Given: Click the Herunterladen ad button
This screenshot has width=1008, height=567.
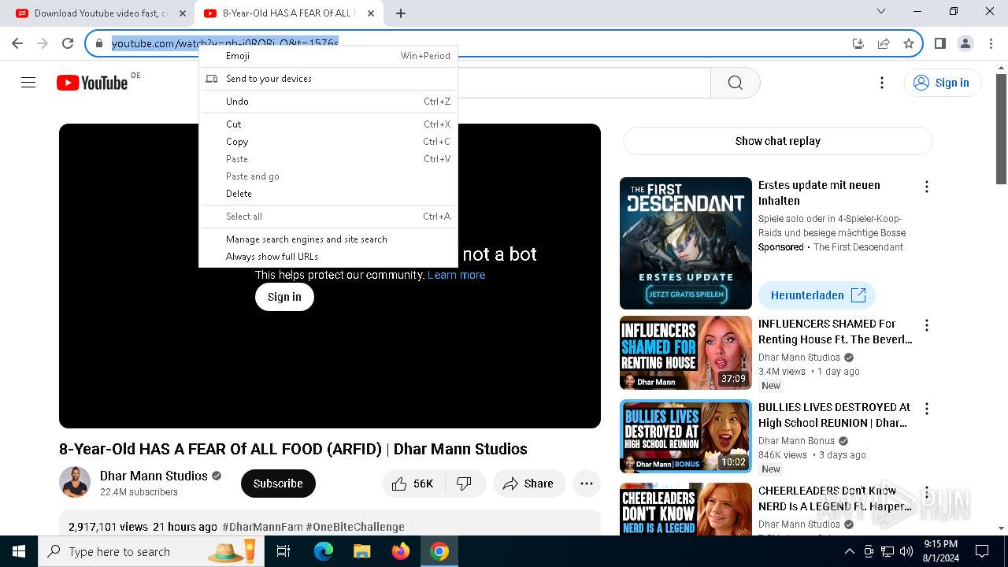Looking at the screenshot, I should [x=817, y=295].
